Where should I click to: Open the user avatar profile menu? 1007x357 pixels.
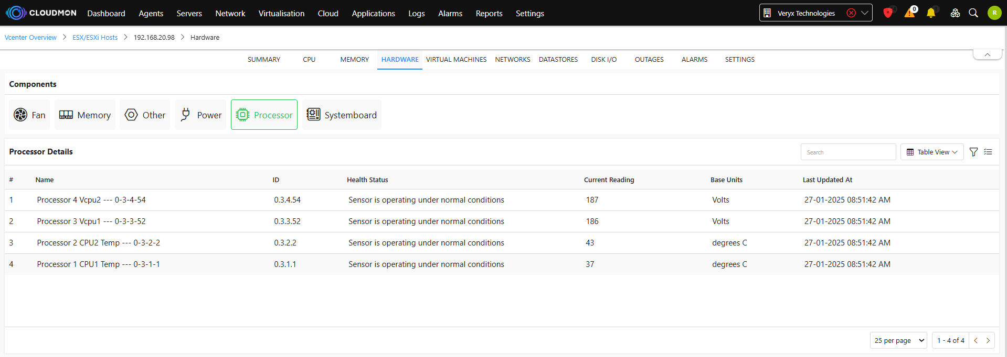(994, 13)
